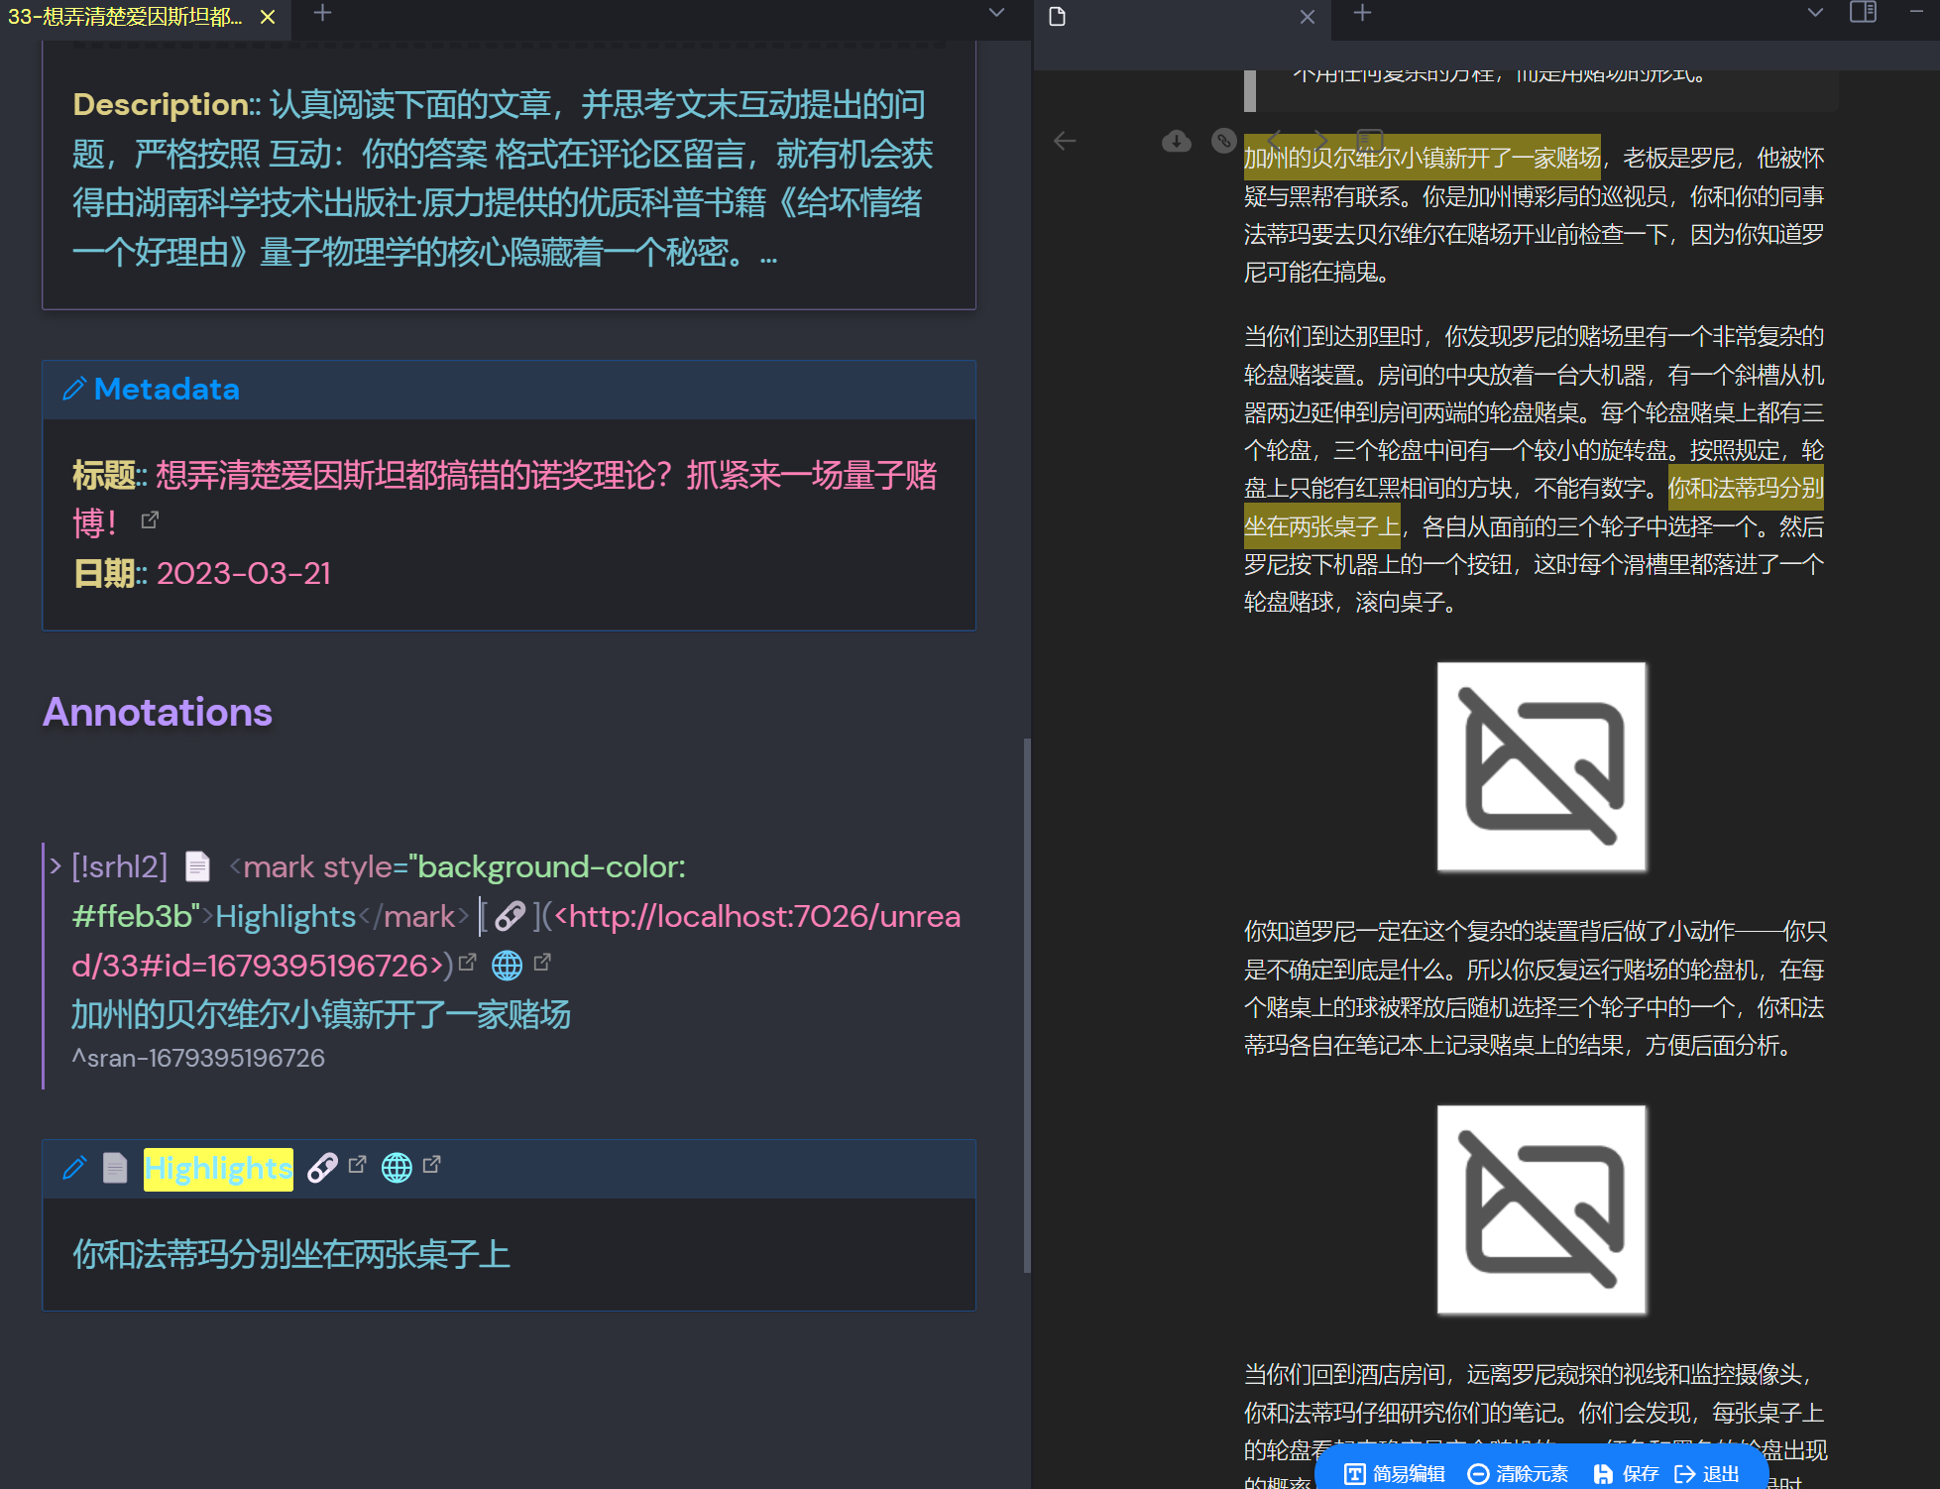Open the external link icon after article title
1940x1489 pixels.
[x=150, y=520]
